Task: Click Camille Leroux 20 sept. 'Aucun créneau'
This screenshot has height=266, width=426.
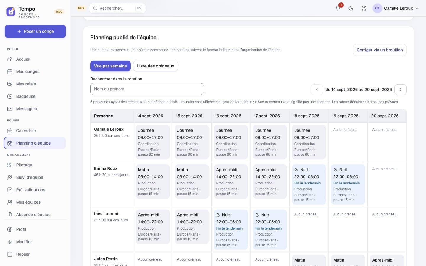Action: pyautogui.click(x=384, y=130)
